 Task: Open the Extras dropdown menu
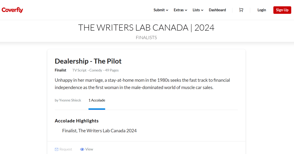point(180,10)
